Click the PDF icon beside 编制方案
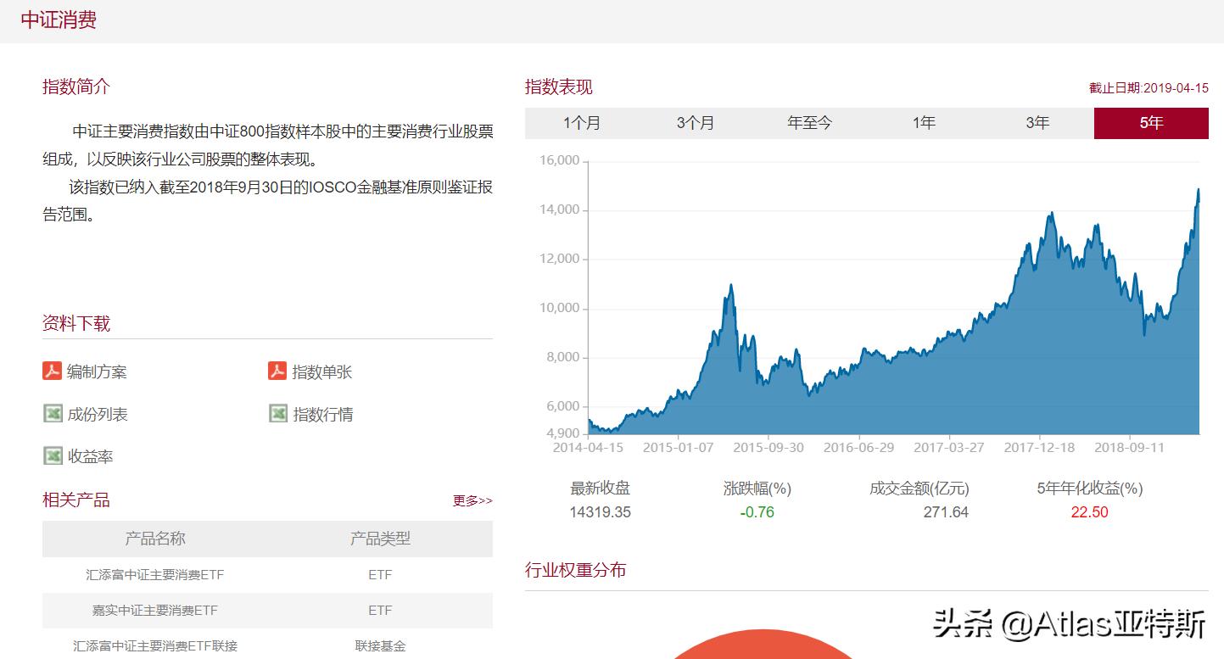 coord(51,371)
